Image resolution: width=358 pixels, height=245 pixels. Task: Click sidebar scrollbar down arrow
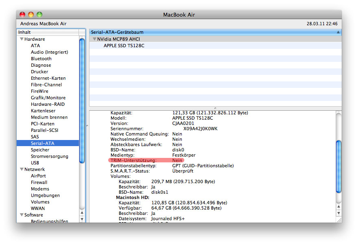coord(82,219)
